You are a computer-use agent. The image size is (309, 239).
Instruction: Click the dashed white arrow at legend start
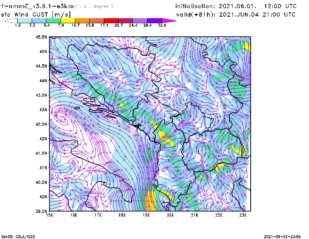pos(11,20)
